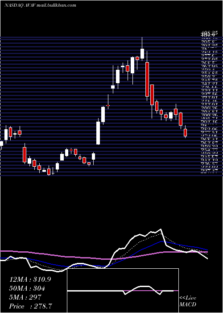Click the NASDAQ AVAV mail.bullkhan.com title text

click(40, 5)
